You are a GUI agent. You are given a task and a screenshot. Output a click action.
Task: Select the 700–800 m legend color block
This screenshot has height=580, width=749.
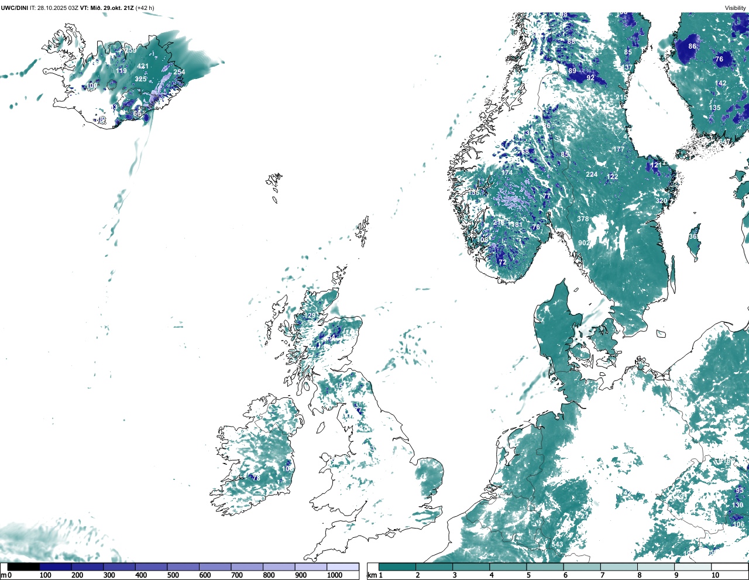247,567
